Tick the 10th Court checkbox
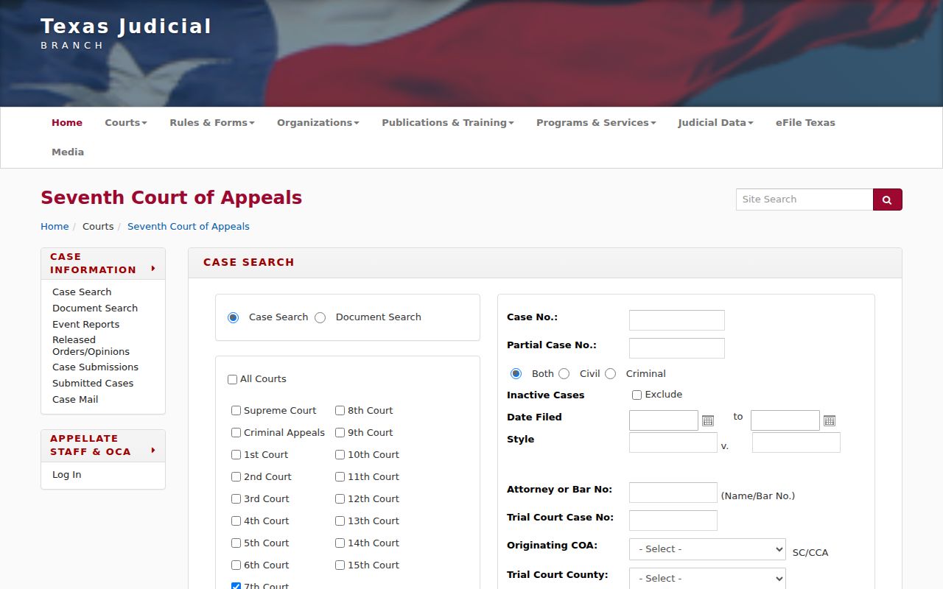 (x=340, y=455)
